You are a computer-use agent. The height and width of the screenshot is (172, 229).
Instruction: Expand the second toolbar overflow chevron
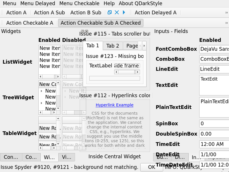click(226, 23)
